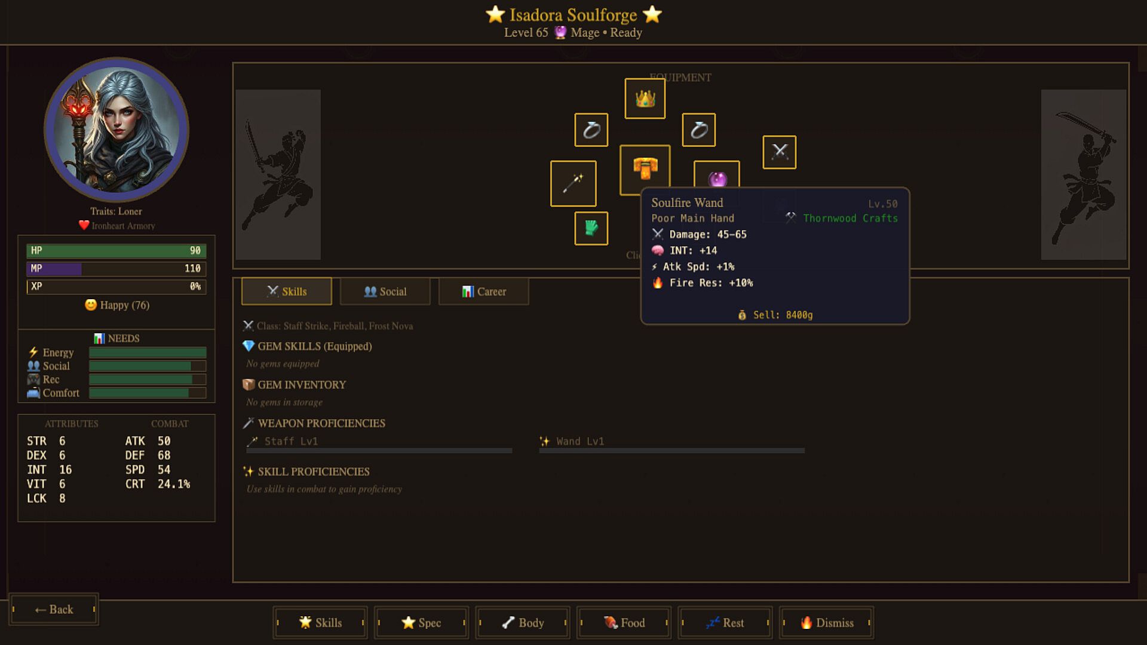Click Isadora's character portrait
This screenshot has width=1147, height=645.
coord(116,130)
